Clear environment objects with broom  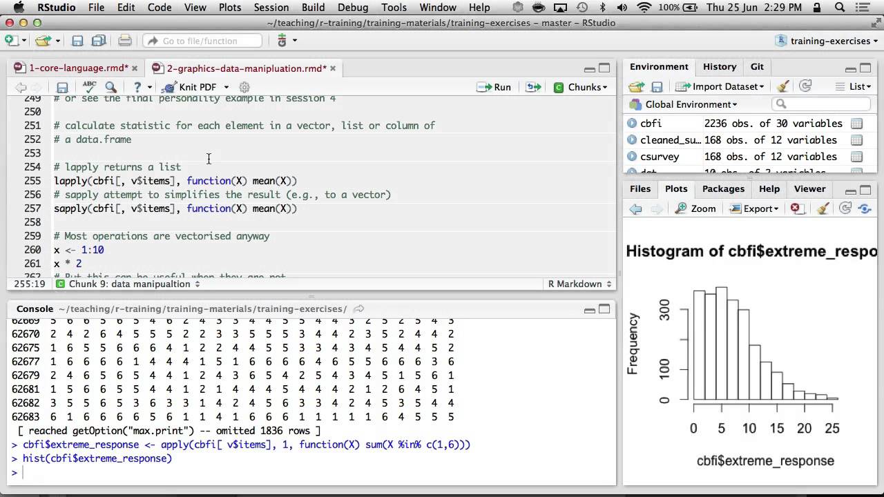(782, 87)
